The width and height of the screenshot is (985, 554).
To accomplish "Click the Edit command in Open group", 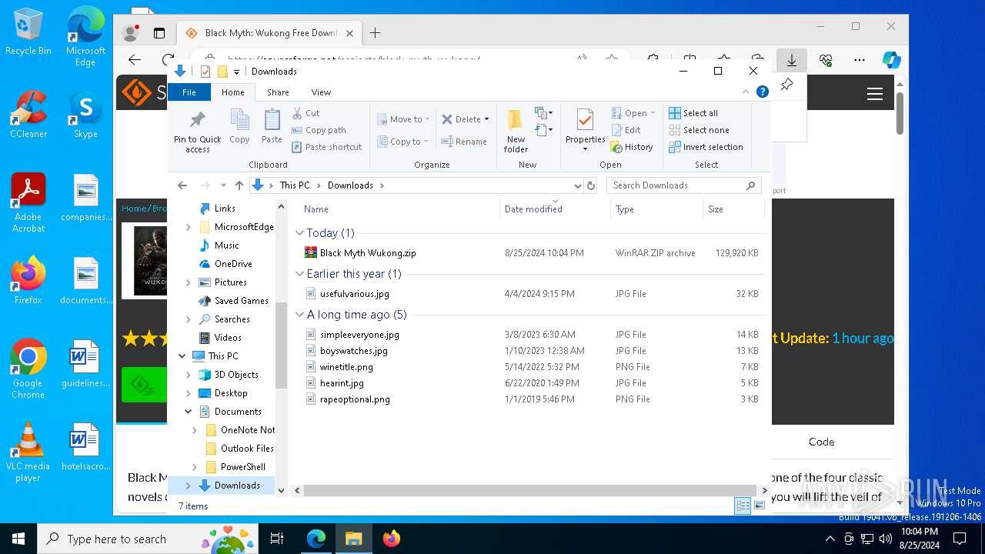I will coord(626,130).
